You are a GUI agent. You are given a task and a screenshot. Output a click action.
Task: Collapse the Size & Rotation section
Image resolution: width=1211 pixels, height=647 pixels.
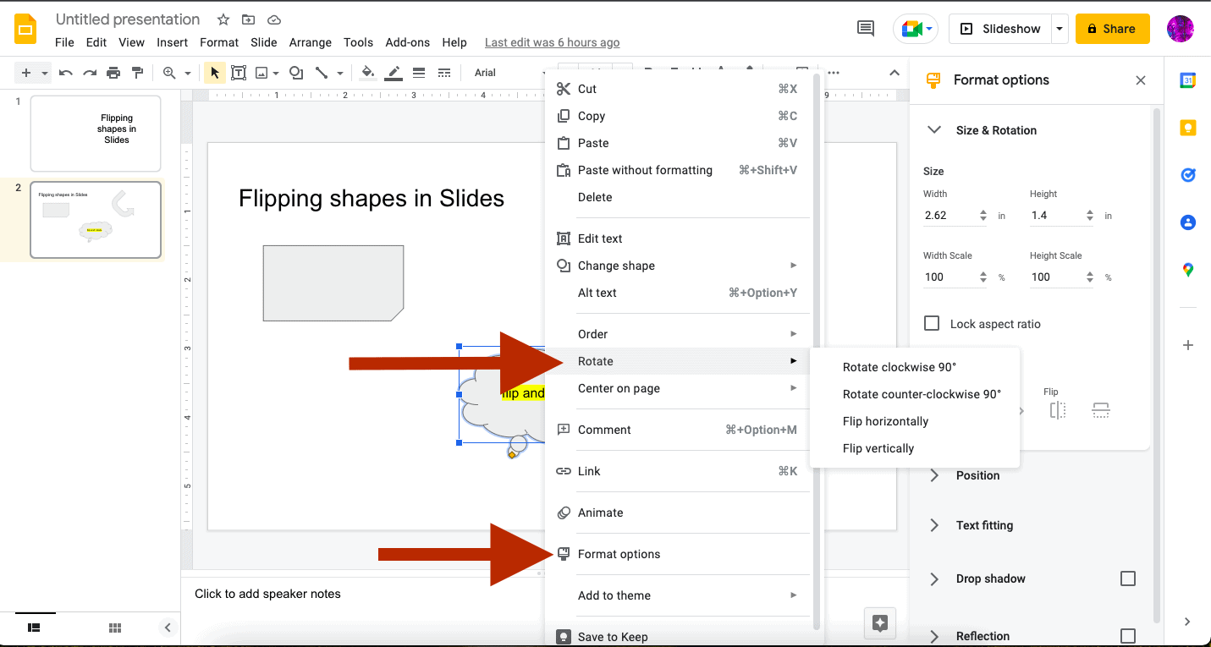pyautogui.click(x=933, y=130)
